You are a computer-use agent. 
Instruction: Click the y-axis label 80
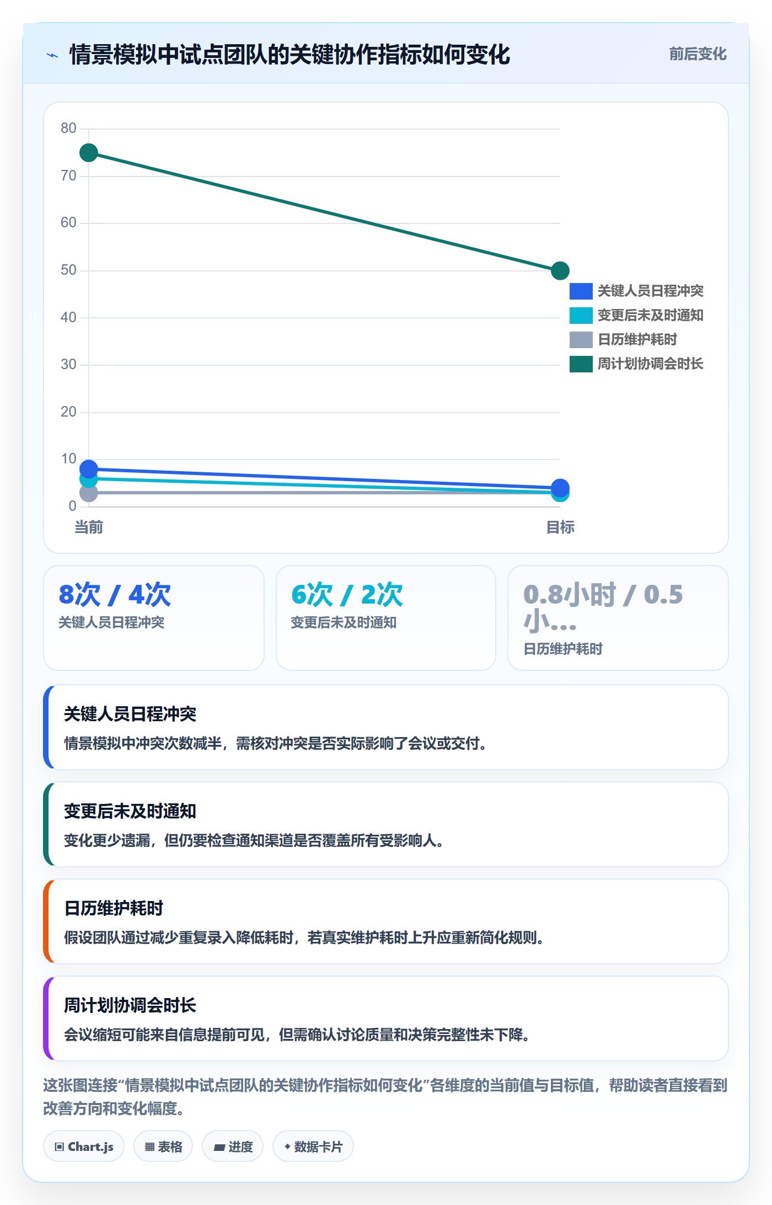pos(68,128)
